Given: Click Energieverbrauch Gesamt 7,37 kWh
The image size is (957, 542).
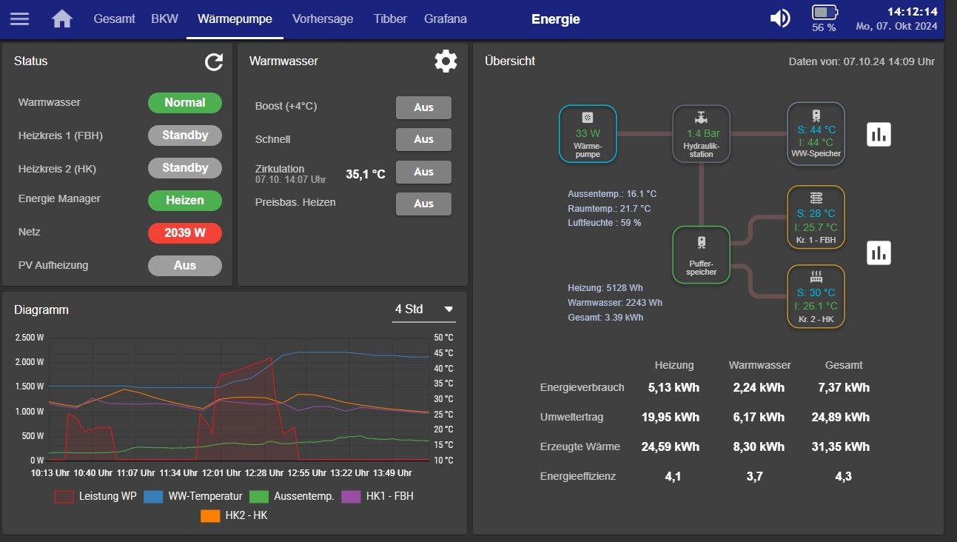Looking at the screenshot, I should 843,387.
